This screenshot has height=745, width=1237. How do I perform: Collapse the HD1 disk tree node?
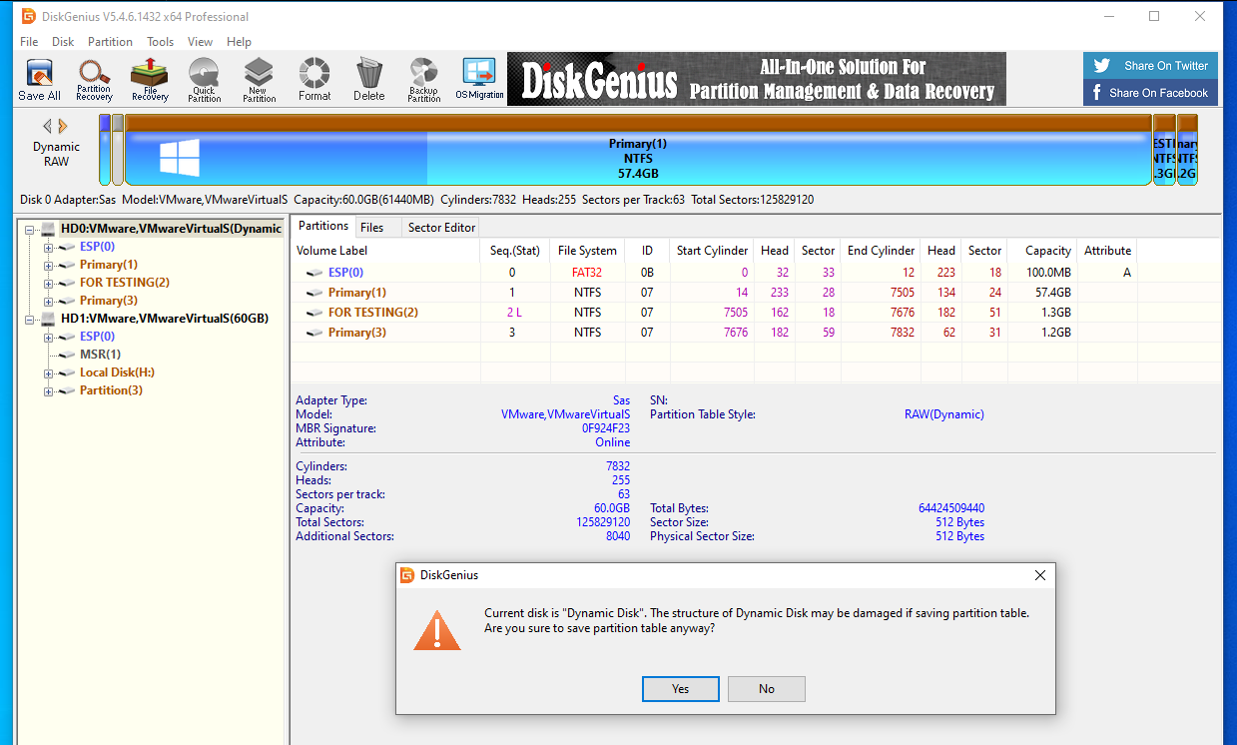pos(30,319)
